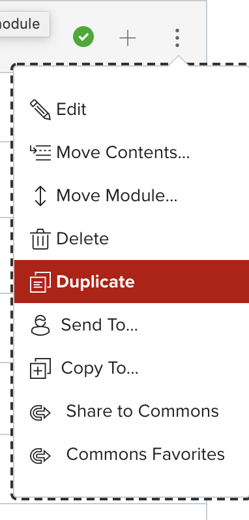Click the pencil Edit icon
This screenshot has height=520, width=249.
coord(40,110)
